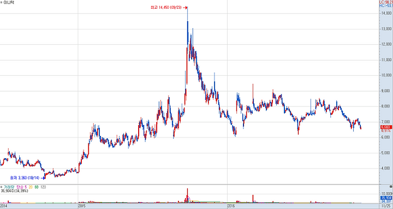This screenshot has width=393, height=209.
Task: Click the 2015 year label on the time axis
Action: coord(82,206)
